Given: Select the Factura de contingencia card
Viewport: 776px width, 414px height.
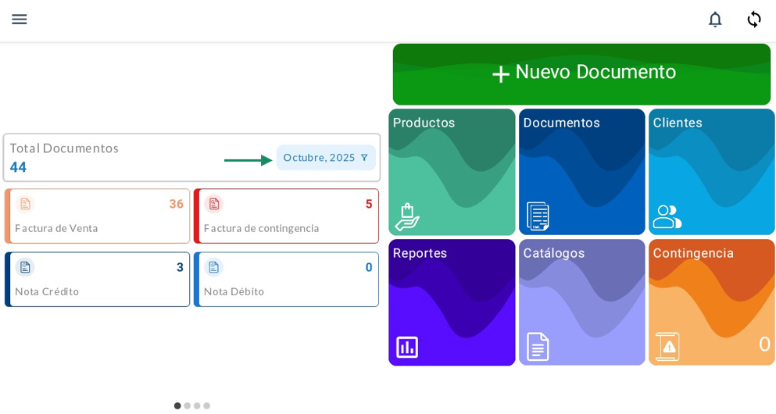Looking at the screenshot, I should pos(287,216).
